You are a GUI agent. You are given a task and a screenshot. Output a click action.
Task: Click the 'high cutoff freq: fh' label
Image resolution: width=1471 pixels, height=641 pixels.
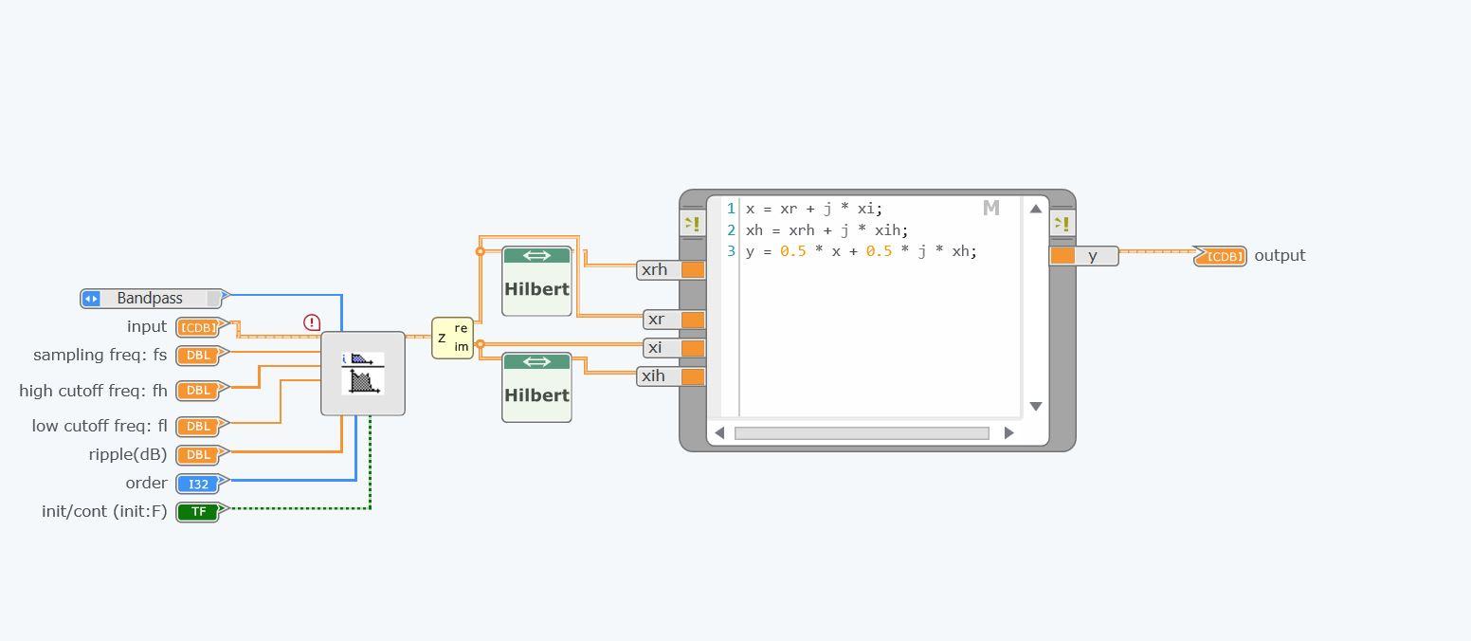tap(93, 391)
